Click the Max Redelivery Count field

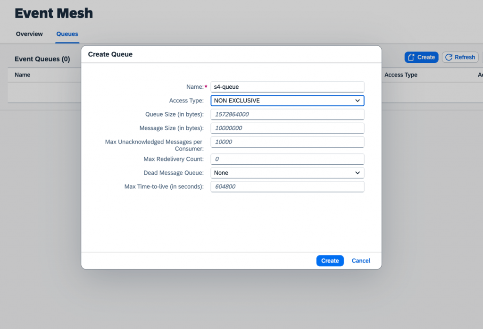click(287, 159)
